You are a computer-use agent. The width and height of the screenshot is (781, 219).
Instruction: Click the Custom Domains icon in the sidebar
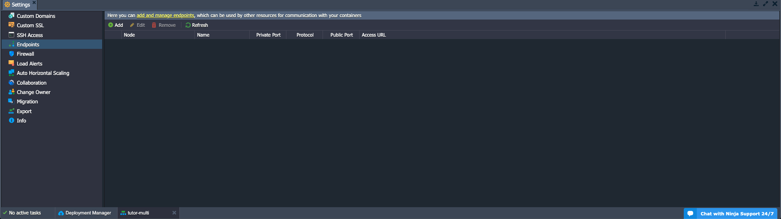tap(11, 16)
